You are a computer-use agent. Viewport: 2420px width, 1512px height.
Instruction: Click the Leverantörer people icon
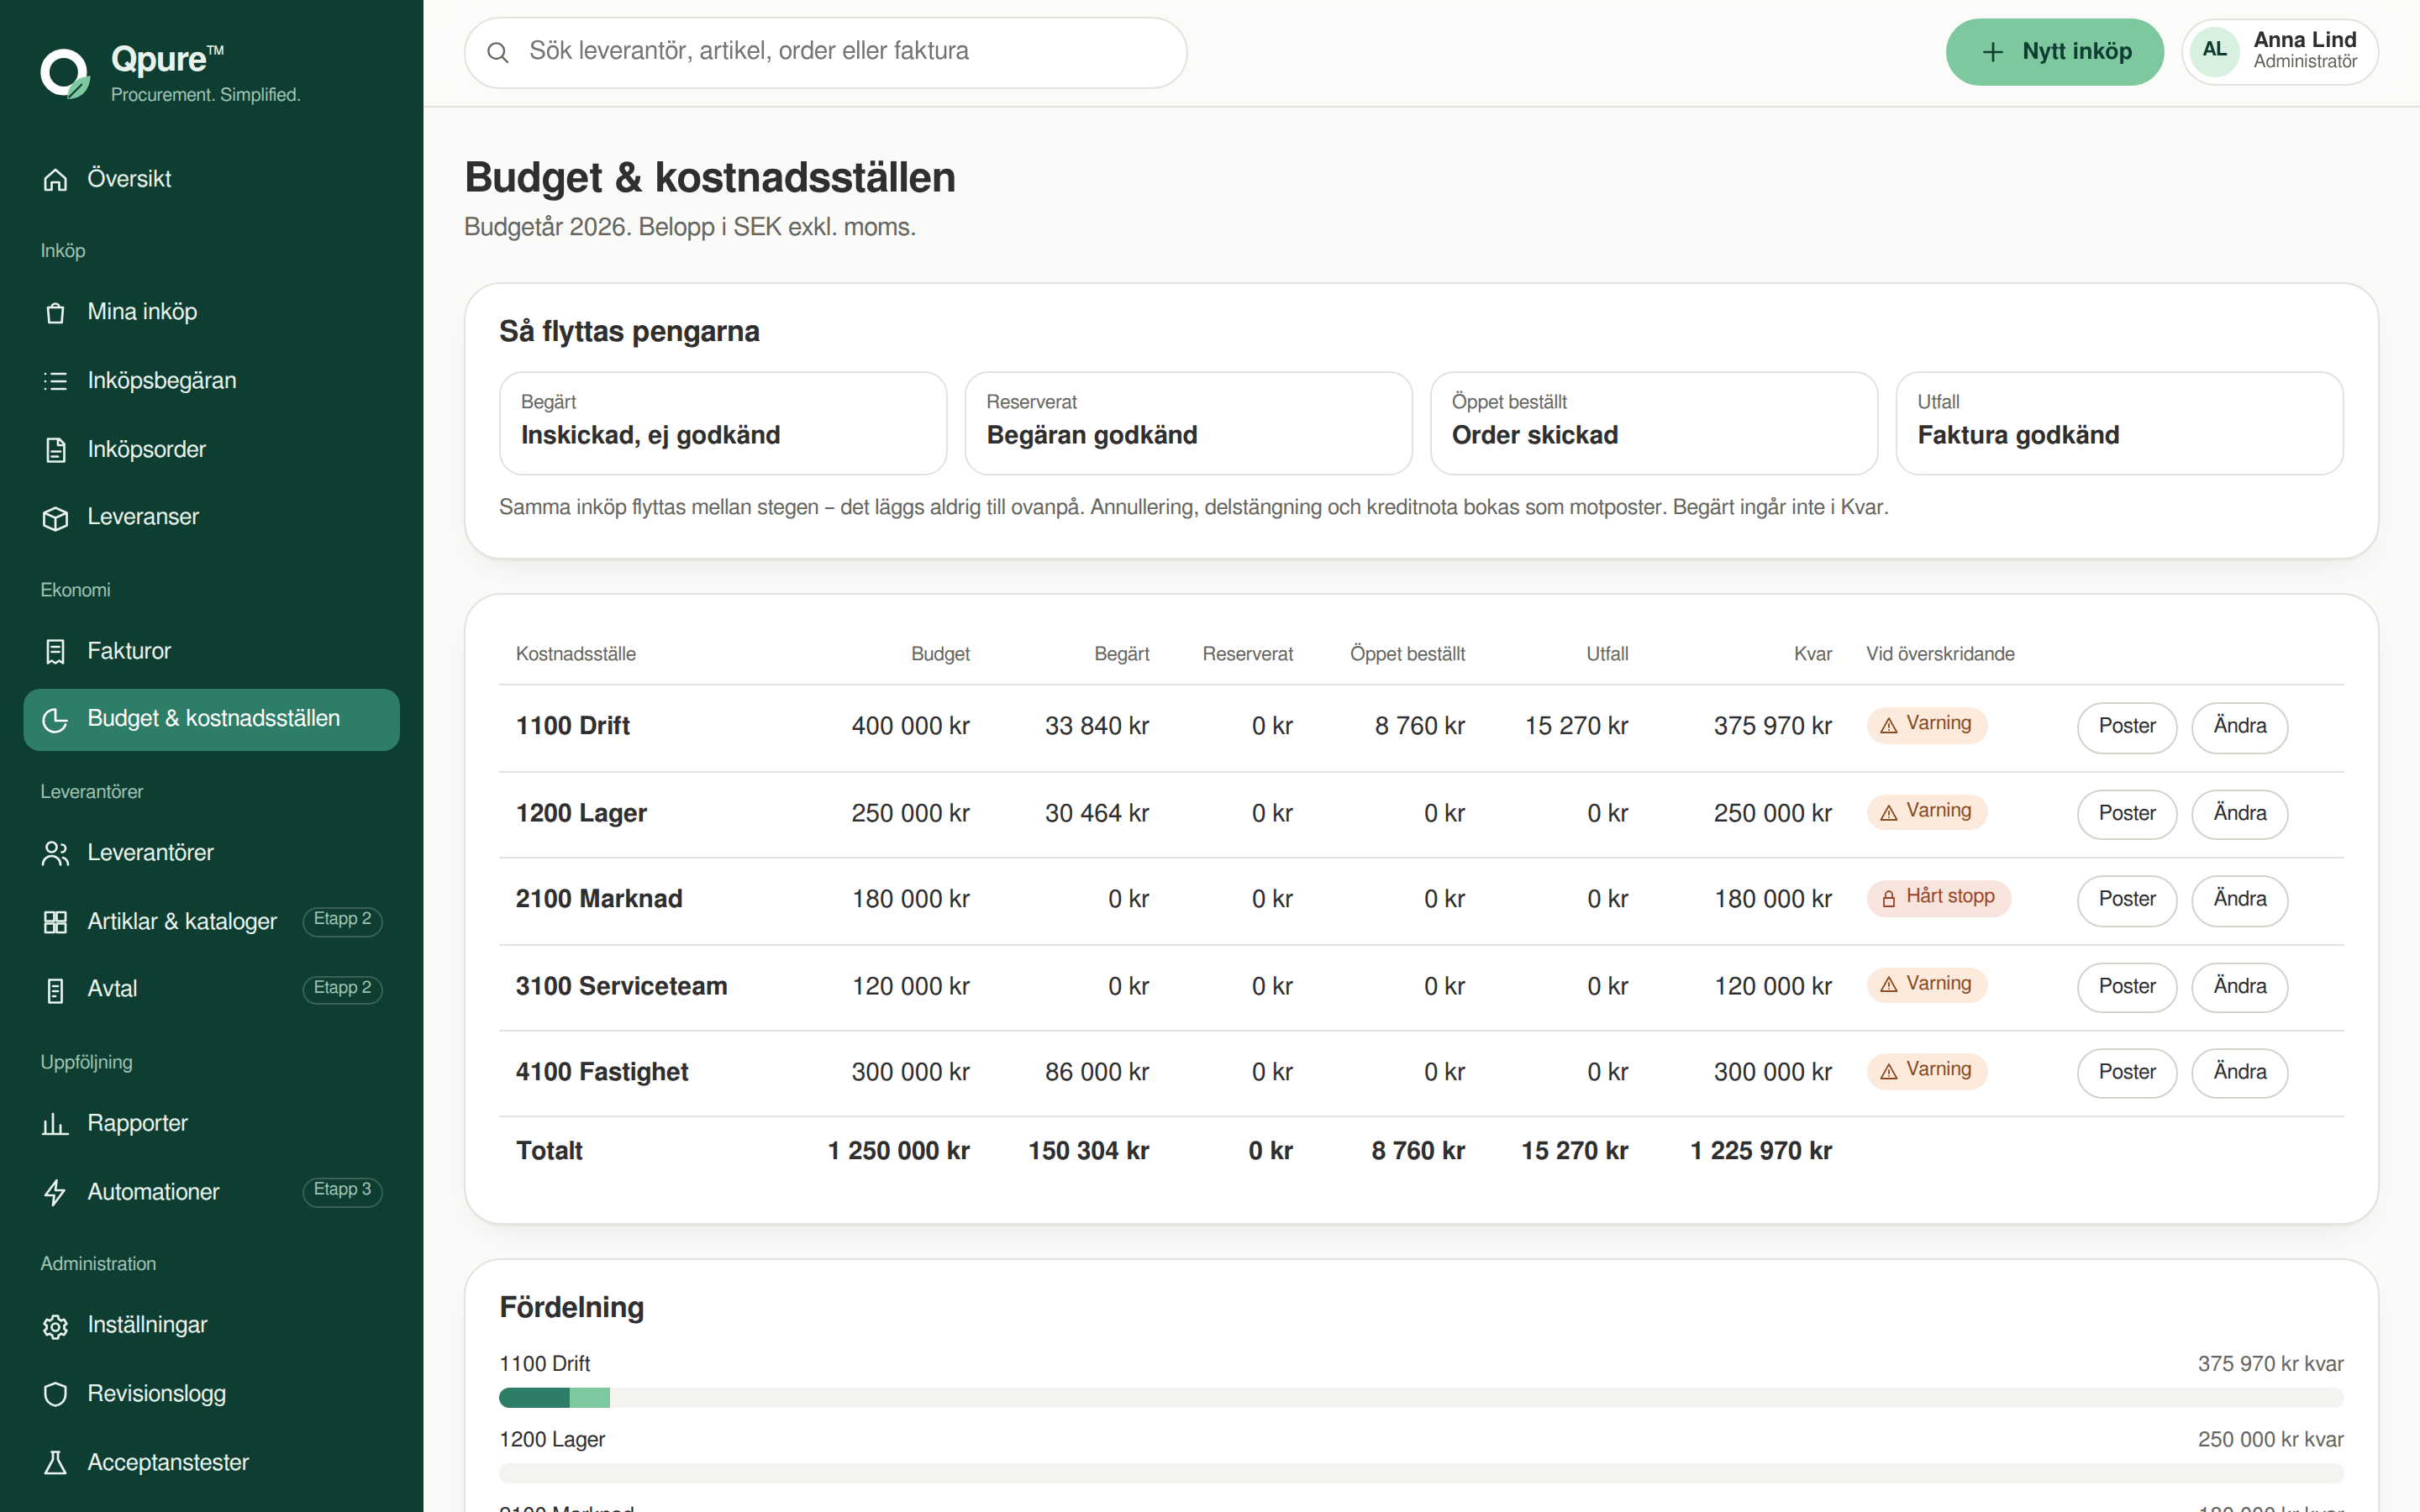pos(55,853)
